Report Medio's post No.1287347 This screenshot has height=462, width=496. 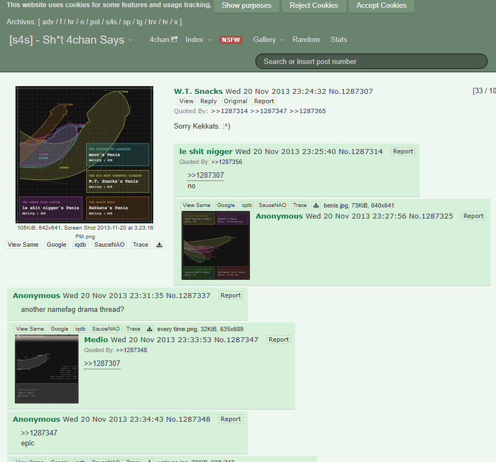279,340
